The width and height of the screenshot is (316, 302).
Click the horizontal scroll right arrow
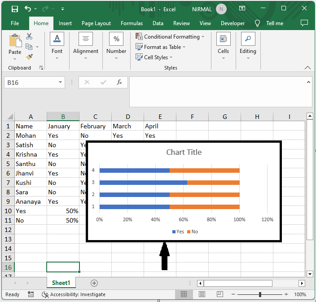coord(302,283)
